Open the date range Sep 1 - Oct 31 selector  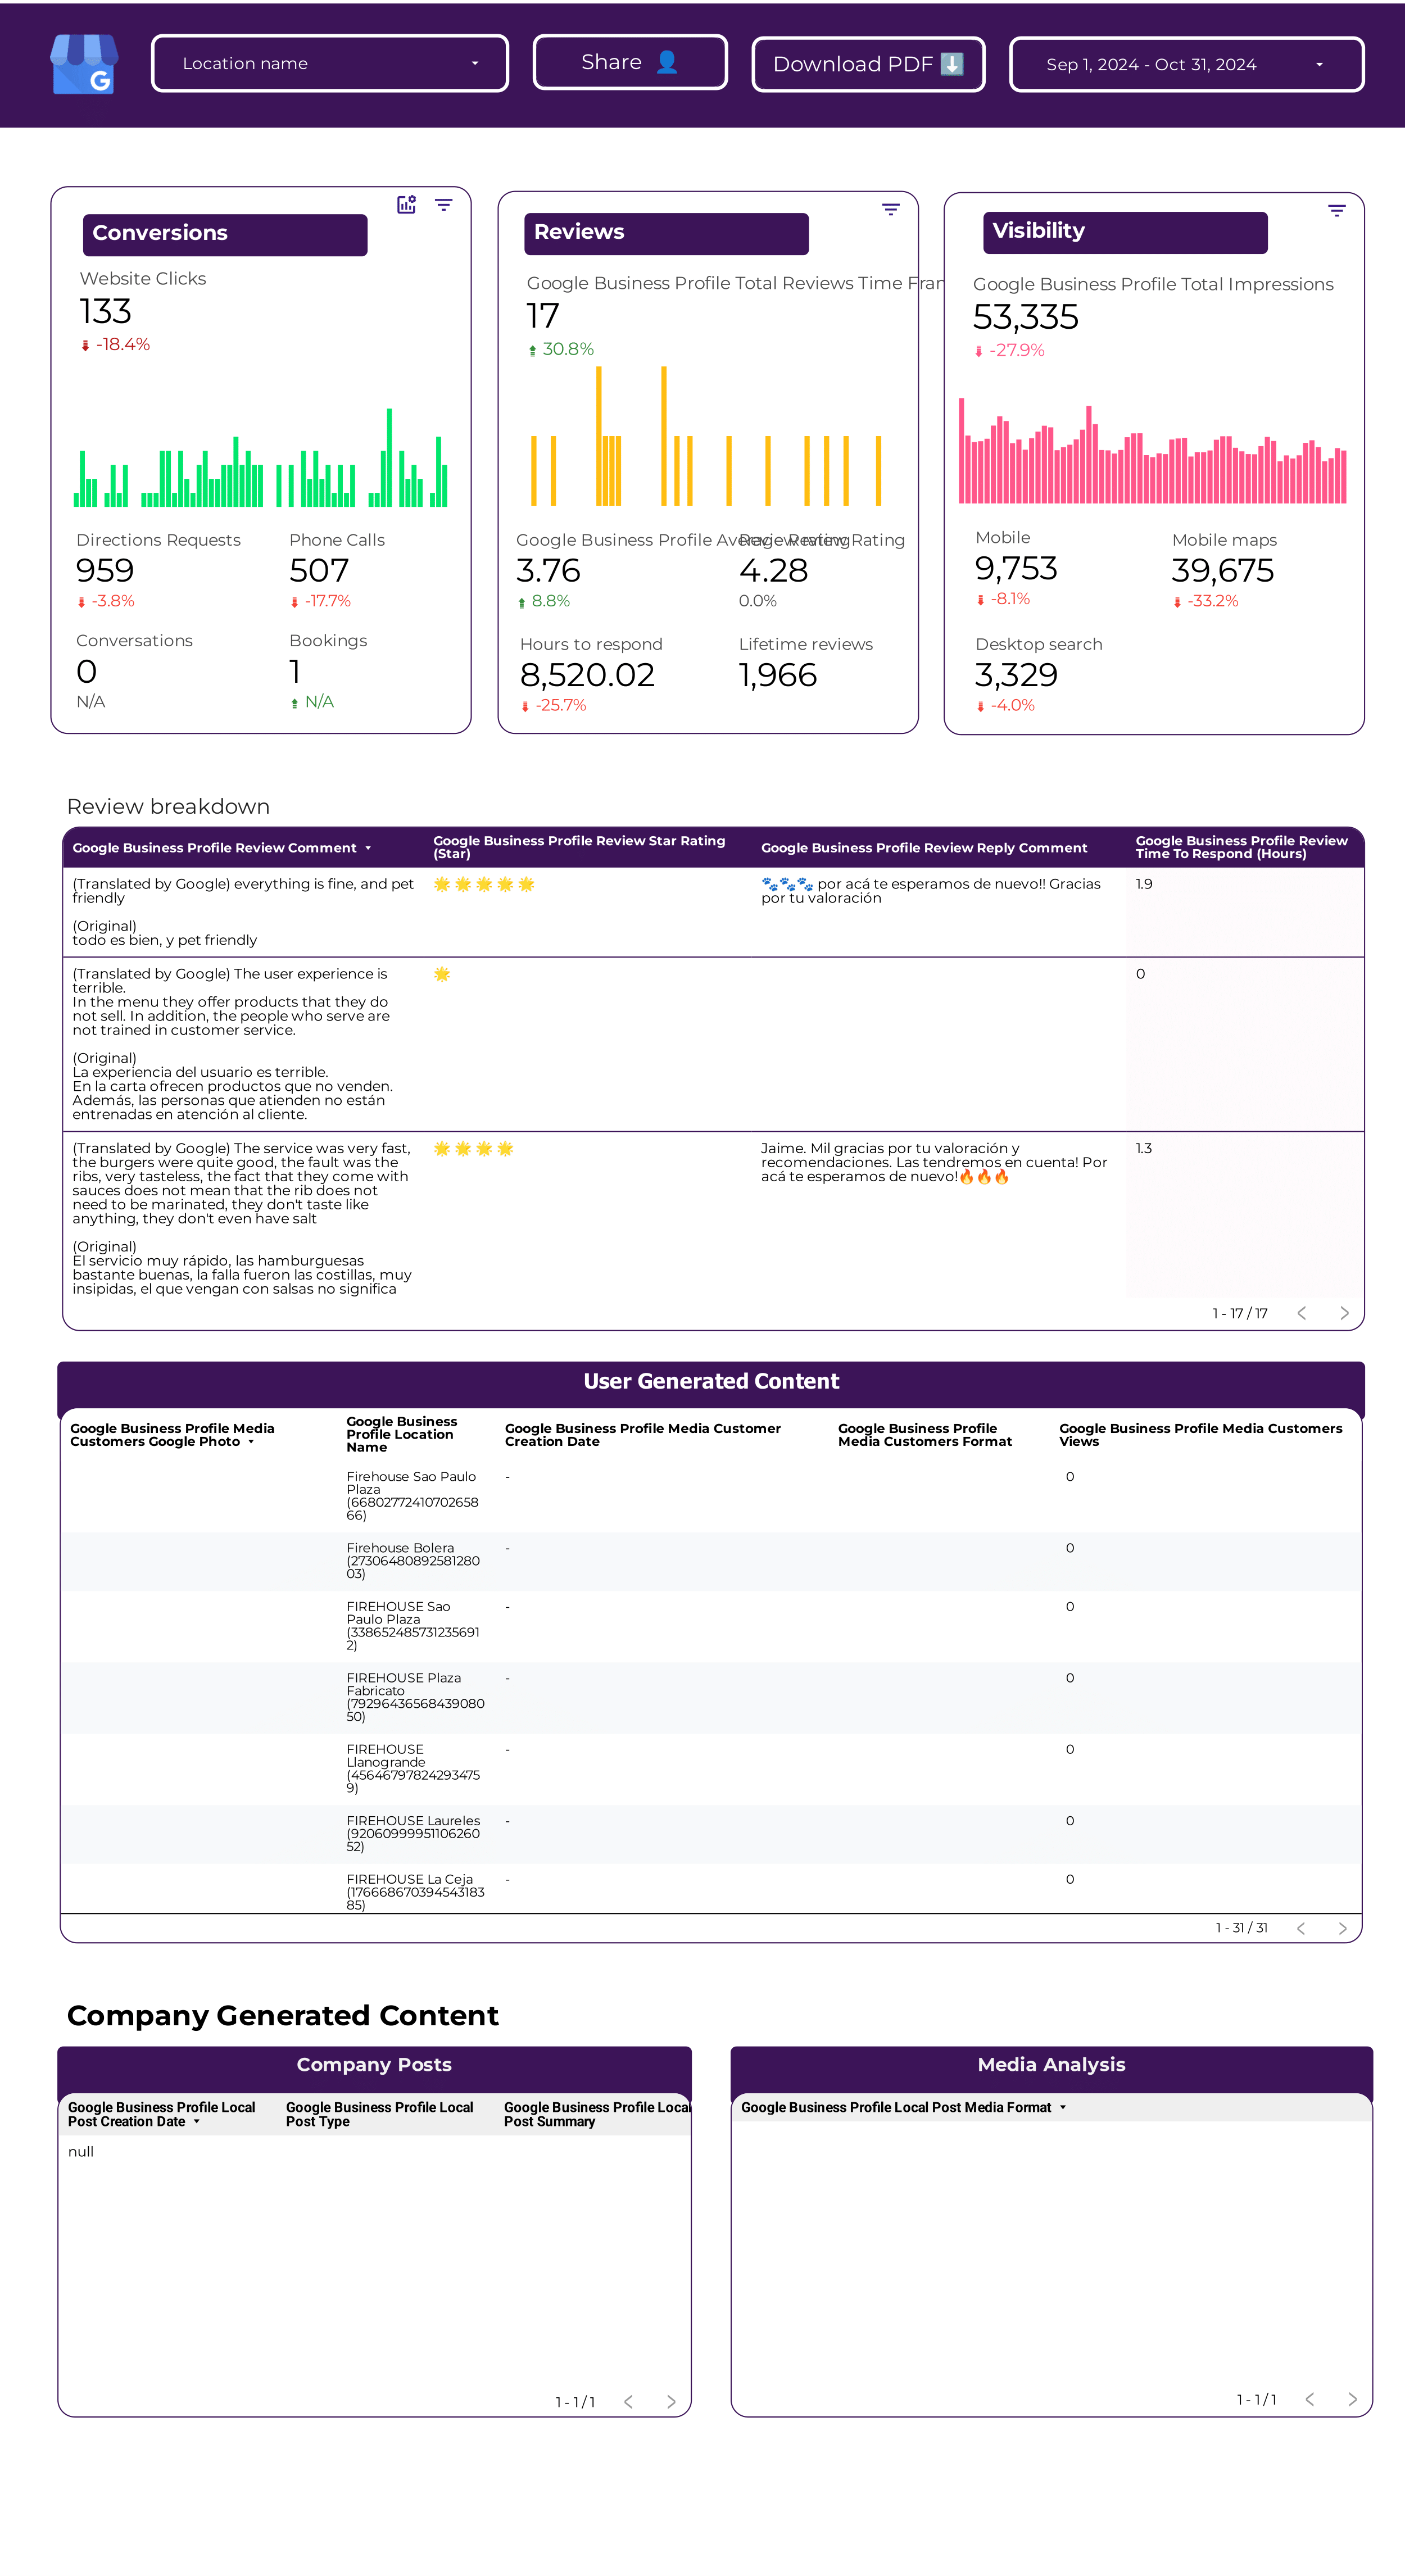(x=1186, y=64)
